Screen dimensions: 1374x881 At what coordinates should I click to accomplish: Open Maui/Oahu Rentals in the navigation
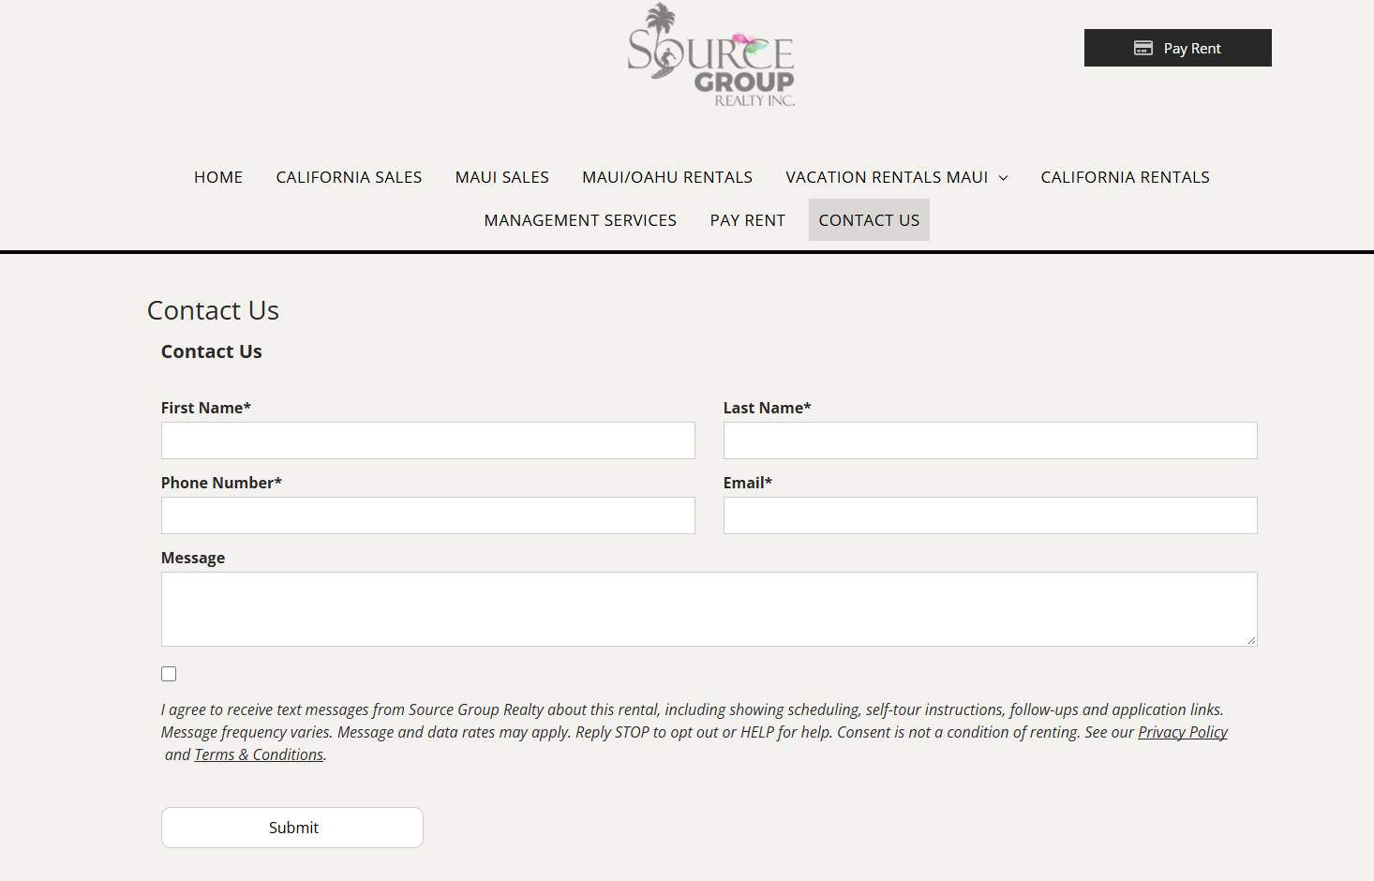click(x=667, y=177)
